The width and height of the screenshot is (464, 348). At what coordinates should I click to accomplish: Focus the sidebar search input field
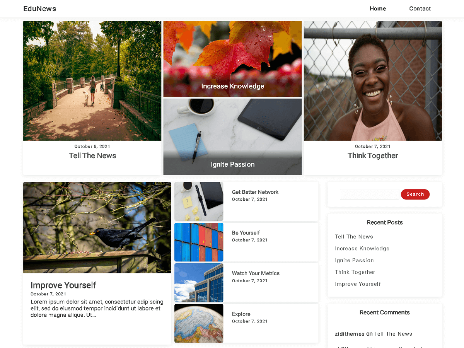369,194
